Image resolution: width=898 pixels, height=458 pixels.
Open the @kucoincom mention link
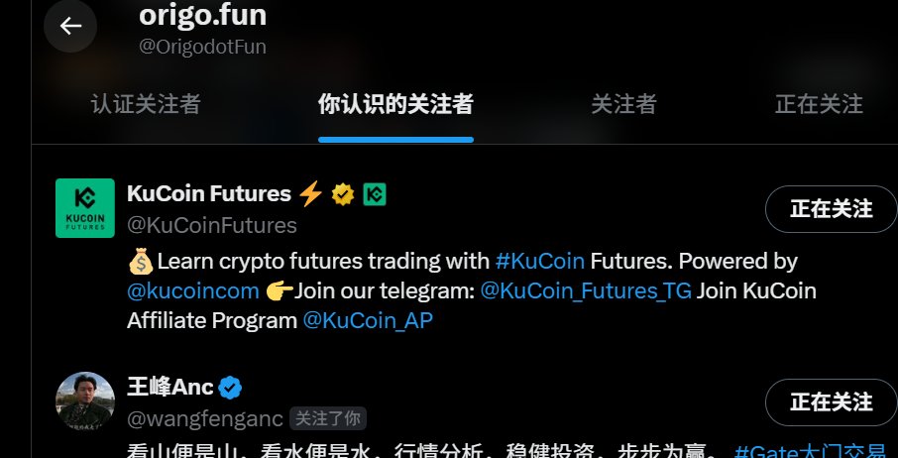click(193, 290)
